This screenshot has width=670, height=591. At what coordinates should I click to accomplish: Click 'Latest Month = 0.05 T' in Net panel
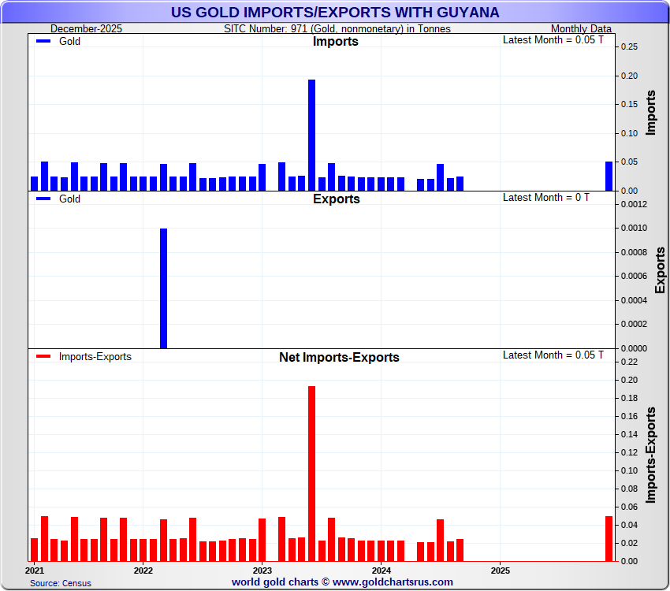click(x=553, y=355)
